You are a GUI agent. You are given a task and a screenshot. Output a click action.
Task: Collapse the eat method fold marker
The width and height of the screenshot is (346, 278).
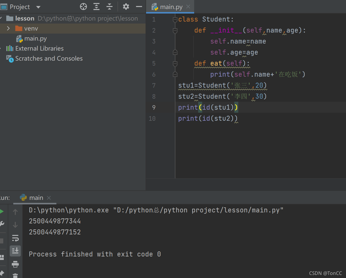click(x=175, y=63)
